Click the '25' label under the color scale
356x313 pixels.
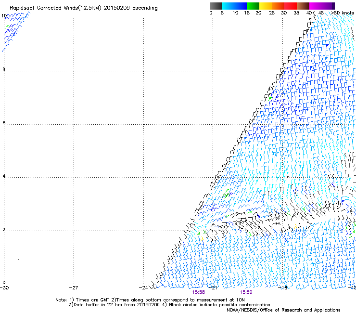272,13
